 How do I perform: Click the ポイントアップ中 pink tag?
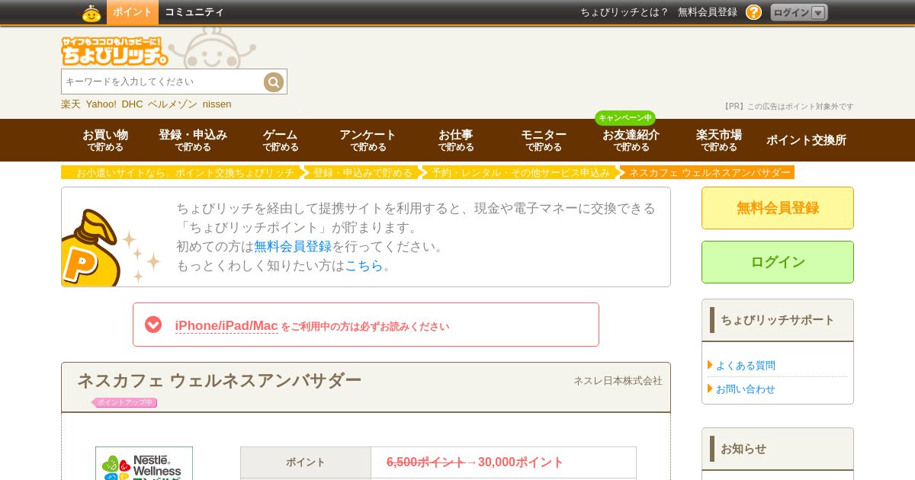coord(124,402)
